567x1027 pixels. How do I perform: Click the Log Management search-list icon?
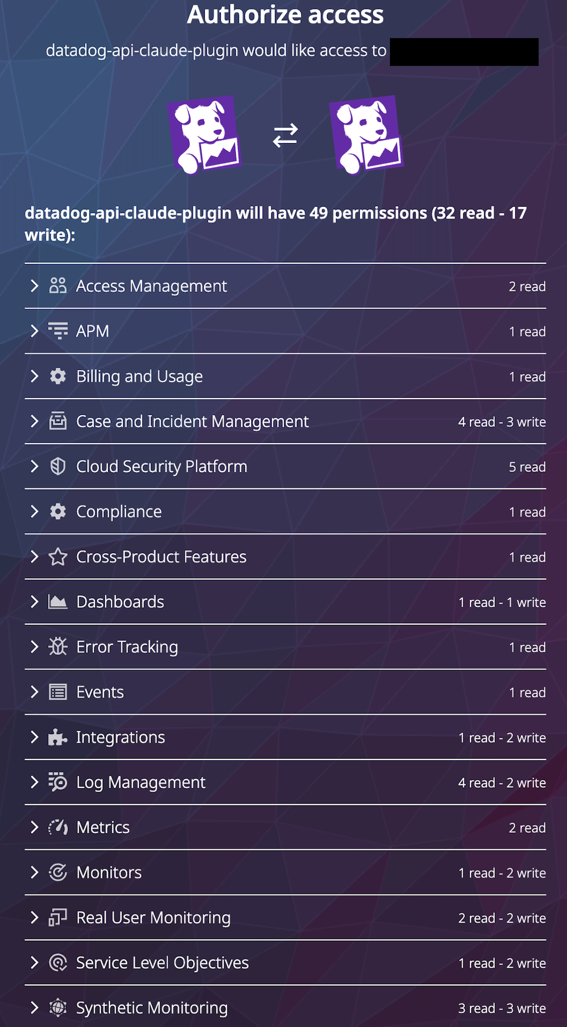coord(58,783)
